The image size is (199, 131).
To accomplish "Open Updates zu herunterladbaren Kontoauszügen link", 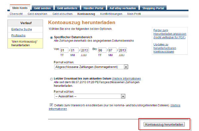I will tap(165, 48).
